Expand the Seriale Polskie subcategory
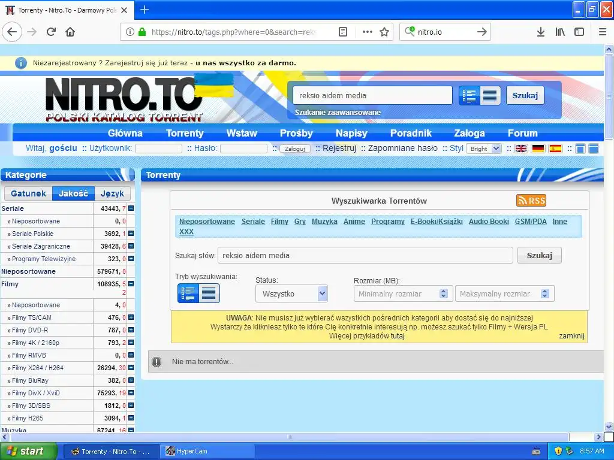614x460 pixels. coord(131,234)
